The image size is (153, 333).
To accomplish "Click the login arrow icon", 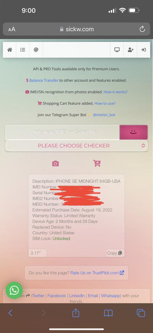I will [143, 50].
